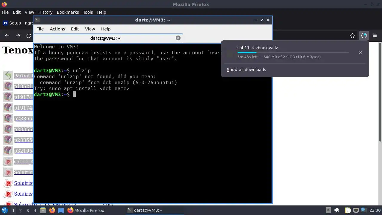This screenshot has width=382, height=215.
Task: Open the terminal Help menu
Action: point(106,29)
